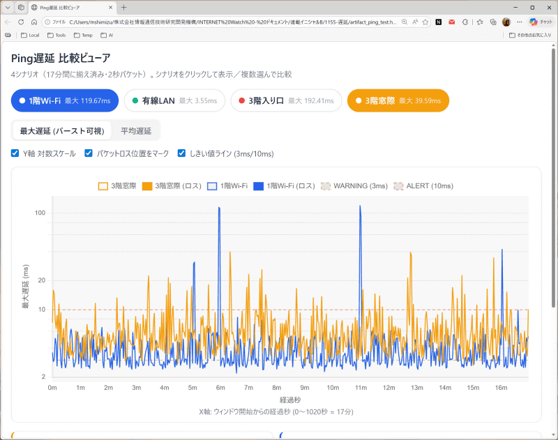Open a new browser tab
This screenshot has width=558, height=440.
(124, 7)
